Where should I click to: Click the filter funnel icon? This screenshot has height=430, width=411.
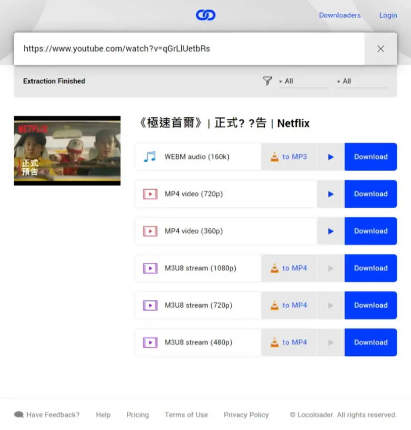267,81
